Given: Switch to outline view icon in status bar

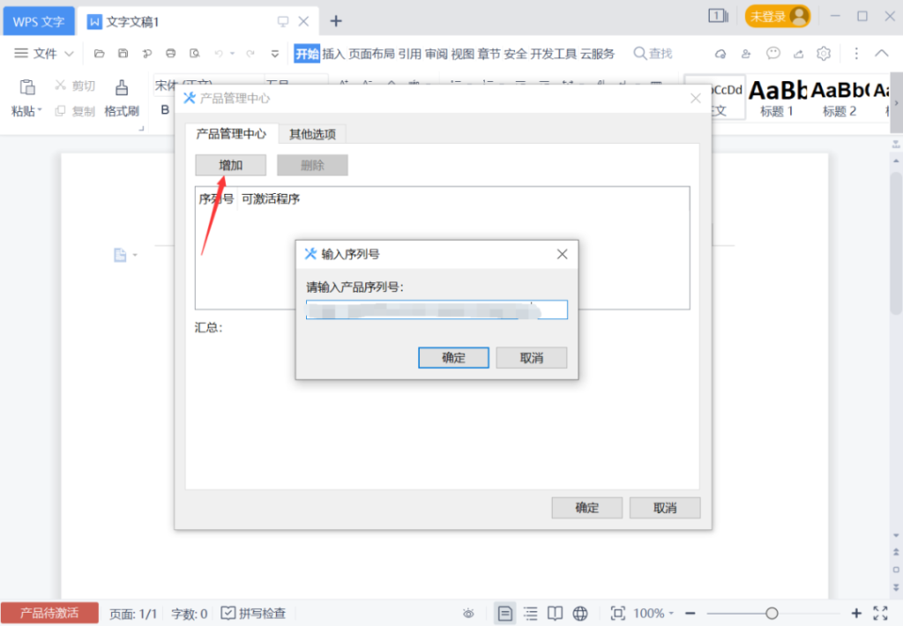Looking at the screenshot, I should (x=530, y=614).
